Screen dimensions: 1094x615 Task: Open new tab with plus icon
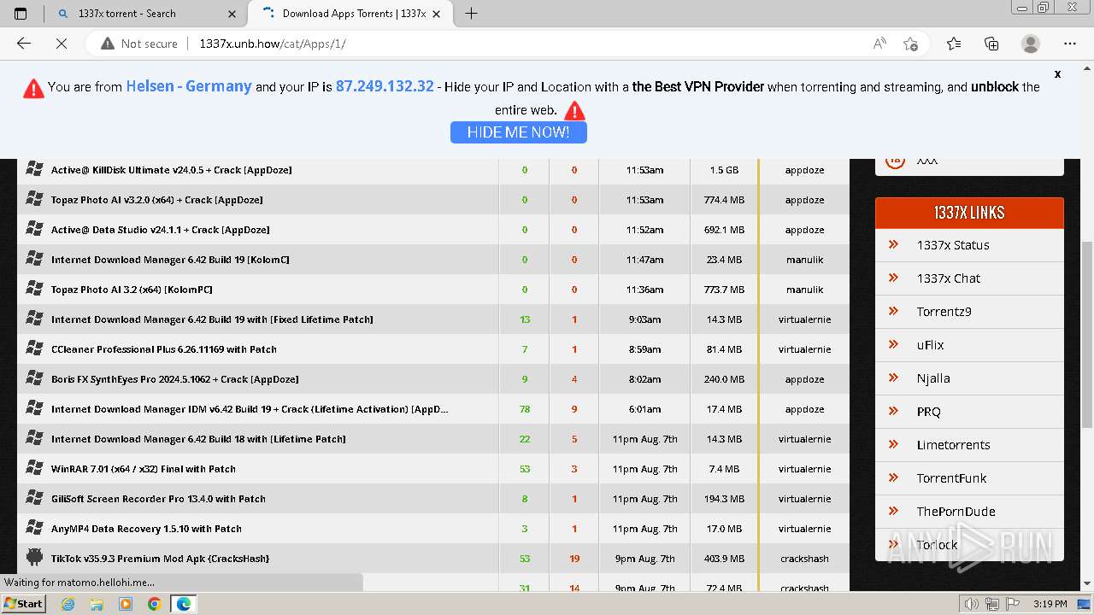471,13
